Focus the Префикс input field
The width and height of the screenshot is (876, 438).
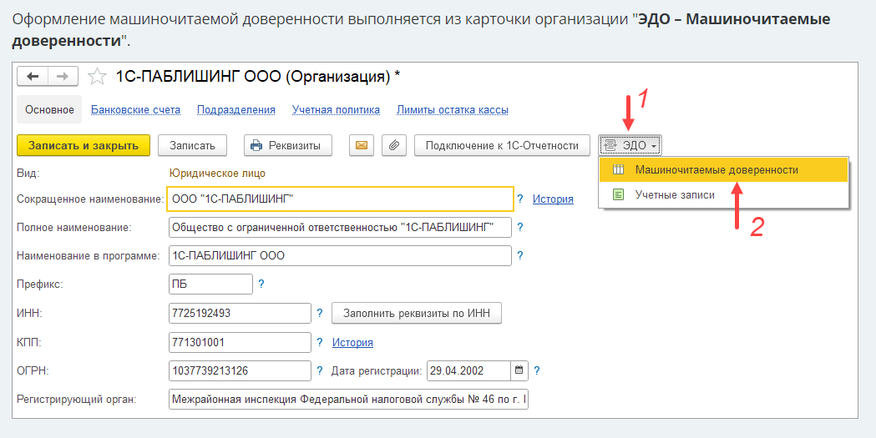(210, 284)
